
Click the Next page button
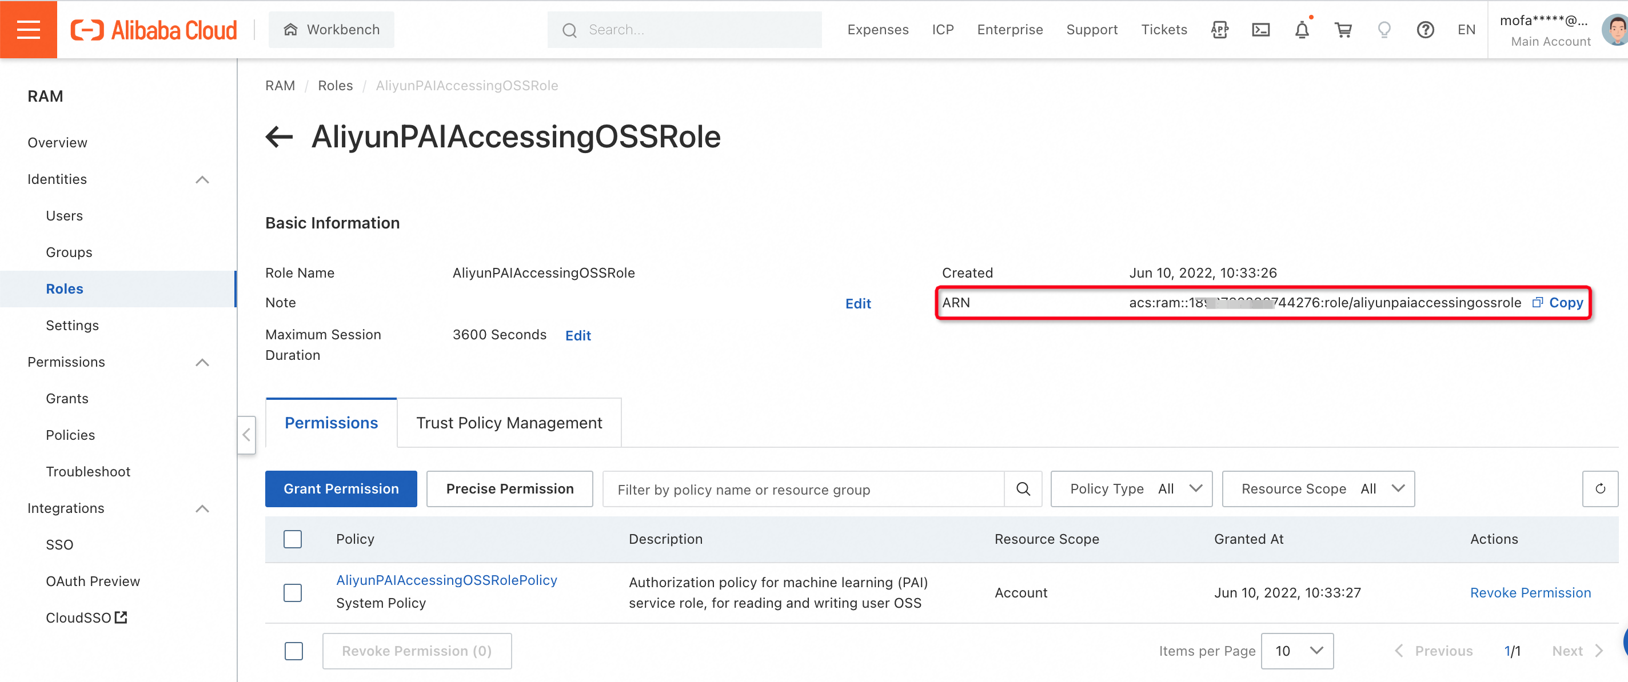click(x=1577, y=651)
